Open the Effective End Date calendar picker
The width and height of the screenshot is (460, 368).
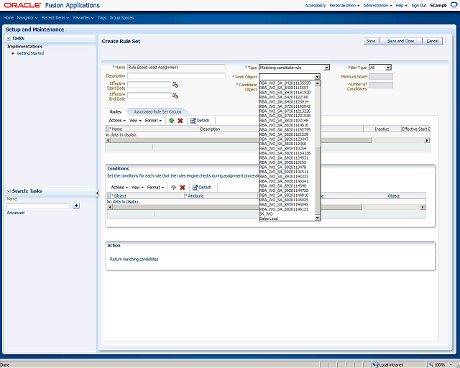point(175,96)
